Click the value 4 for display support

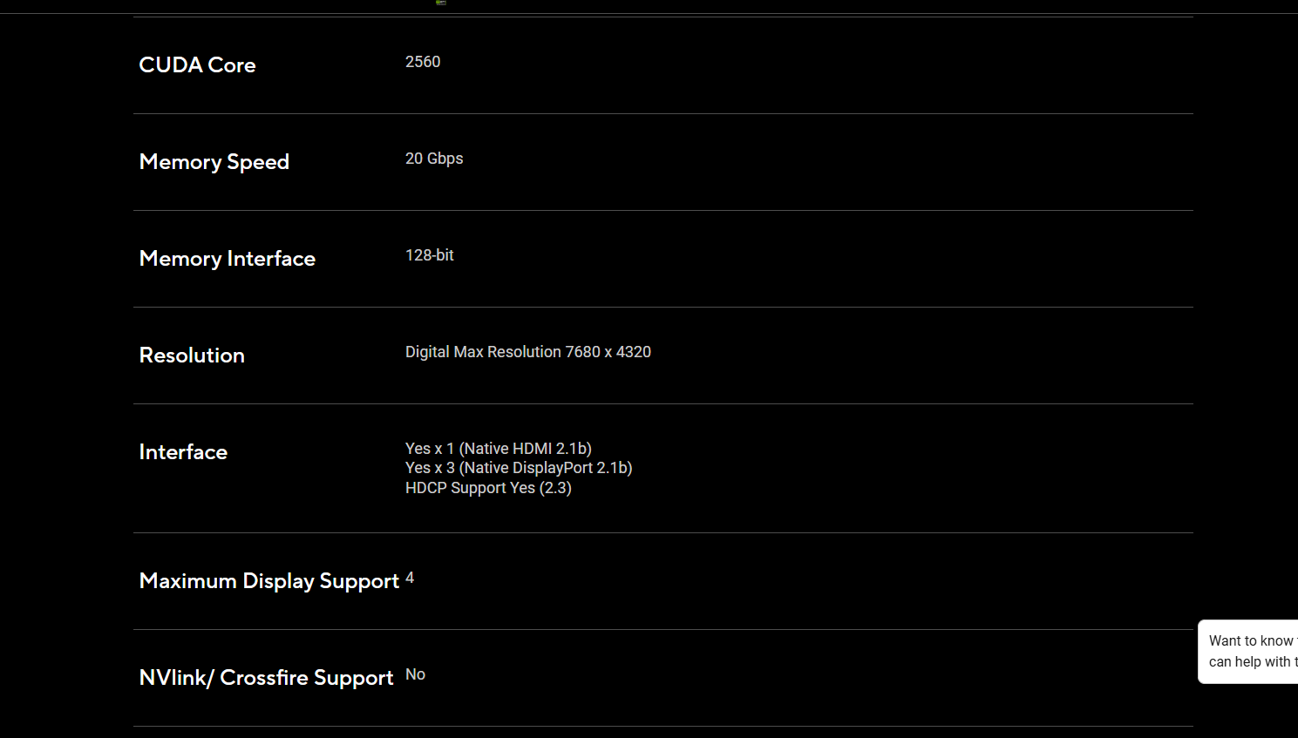click(410, 578)
